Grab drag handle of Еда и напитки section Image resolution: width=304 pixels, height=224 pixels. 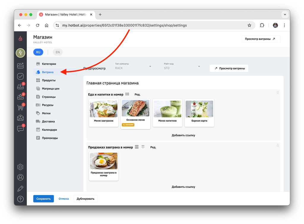(x=278, y=93)
